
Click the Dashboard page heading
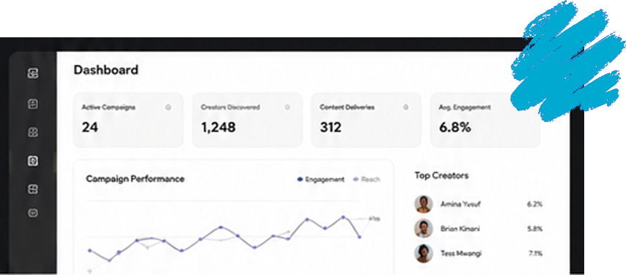coord(106,69)
